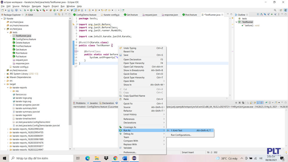Click the green Run toolbar button
Screen dimensions: 288x162
(31, 10)
